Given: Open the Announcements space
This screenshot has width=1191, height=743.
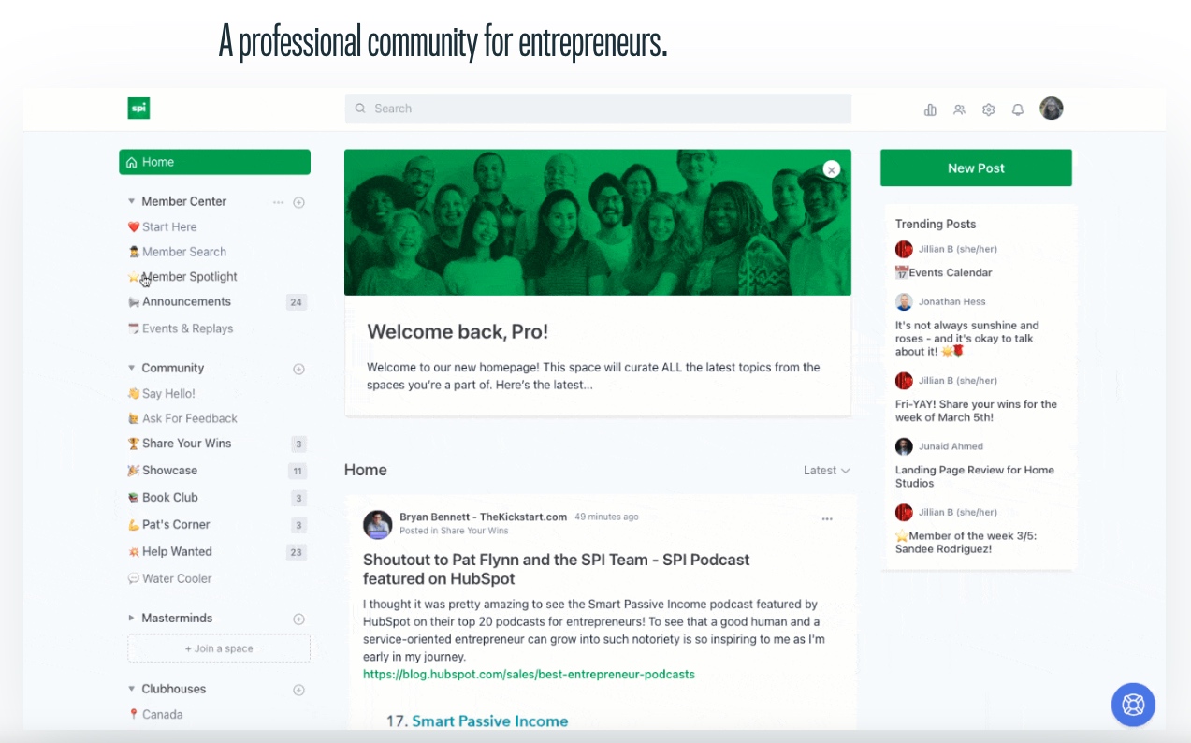Looking at the screenshot, I should 186,301.
